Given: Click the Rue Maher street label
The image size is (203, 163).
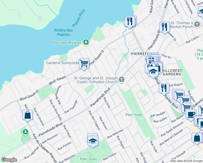Looking at the screenshot, I should [177, 118].
